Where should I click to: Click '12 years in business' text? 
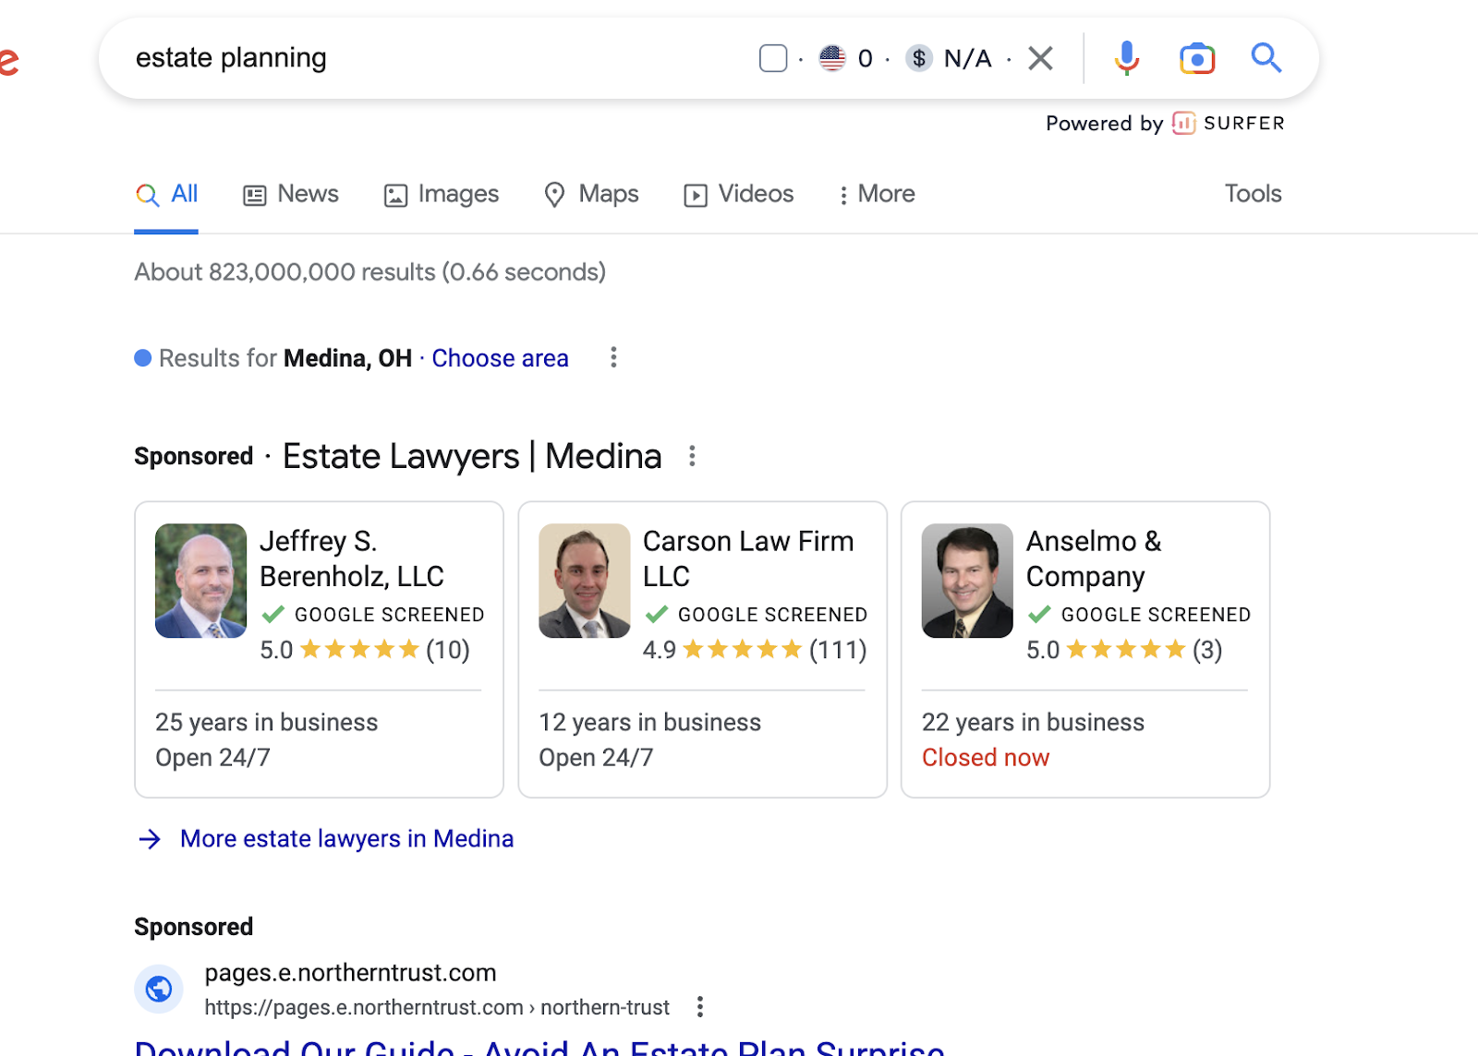coord(649,722)
